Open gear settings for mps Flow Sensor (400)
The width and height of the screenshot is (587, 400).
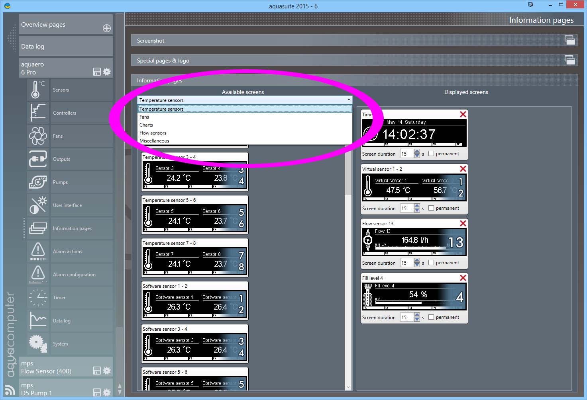107,371
